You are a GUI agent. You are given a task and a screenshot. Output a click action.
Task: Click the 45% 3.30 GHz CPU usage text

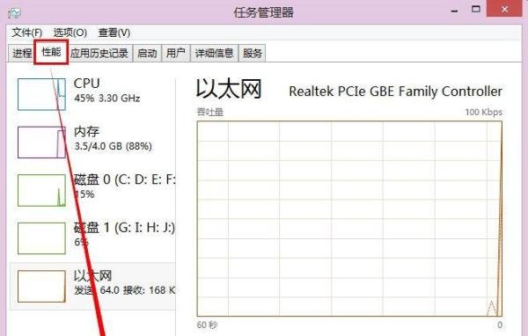coord(107,99)
